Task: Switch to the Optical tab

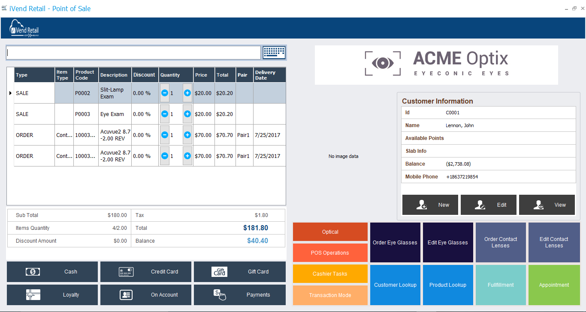Action: coord(330,232)
